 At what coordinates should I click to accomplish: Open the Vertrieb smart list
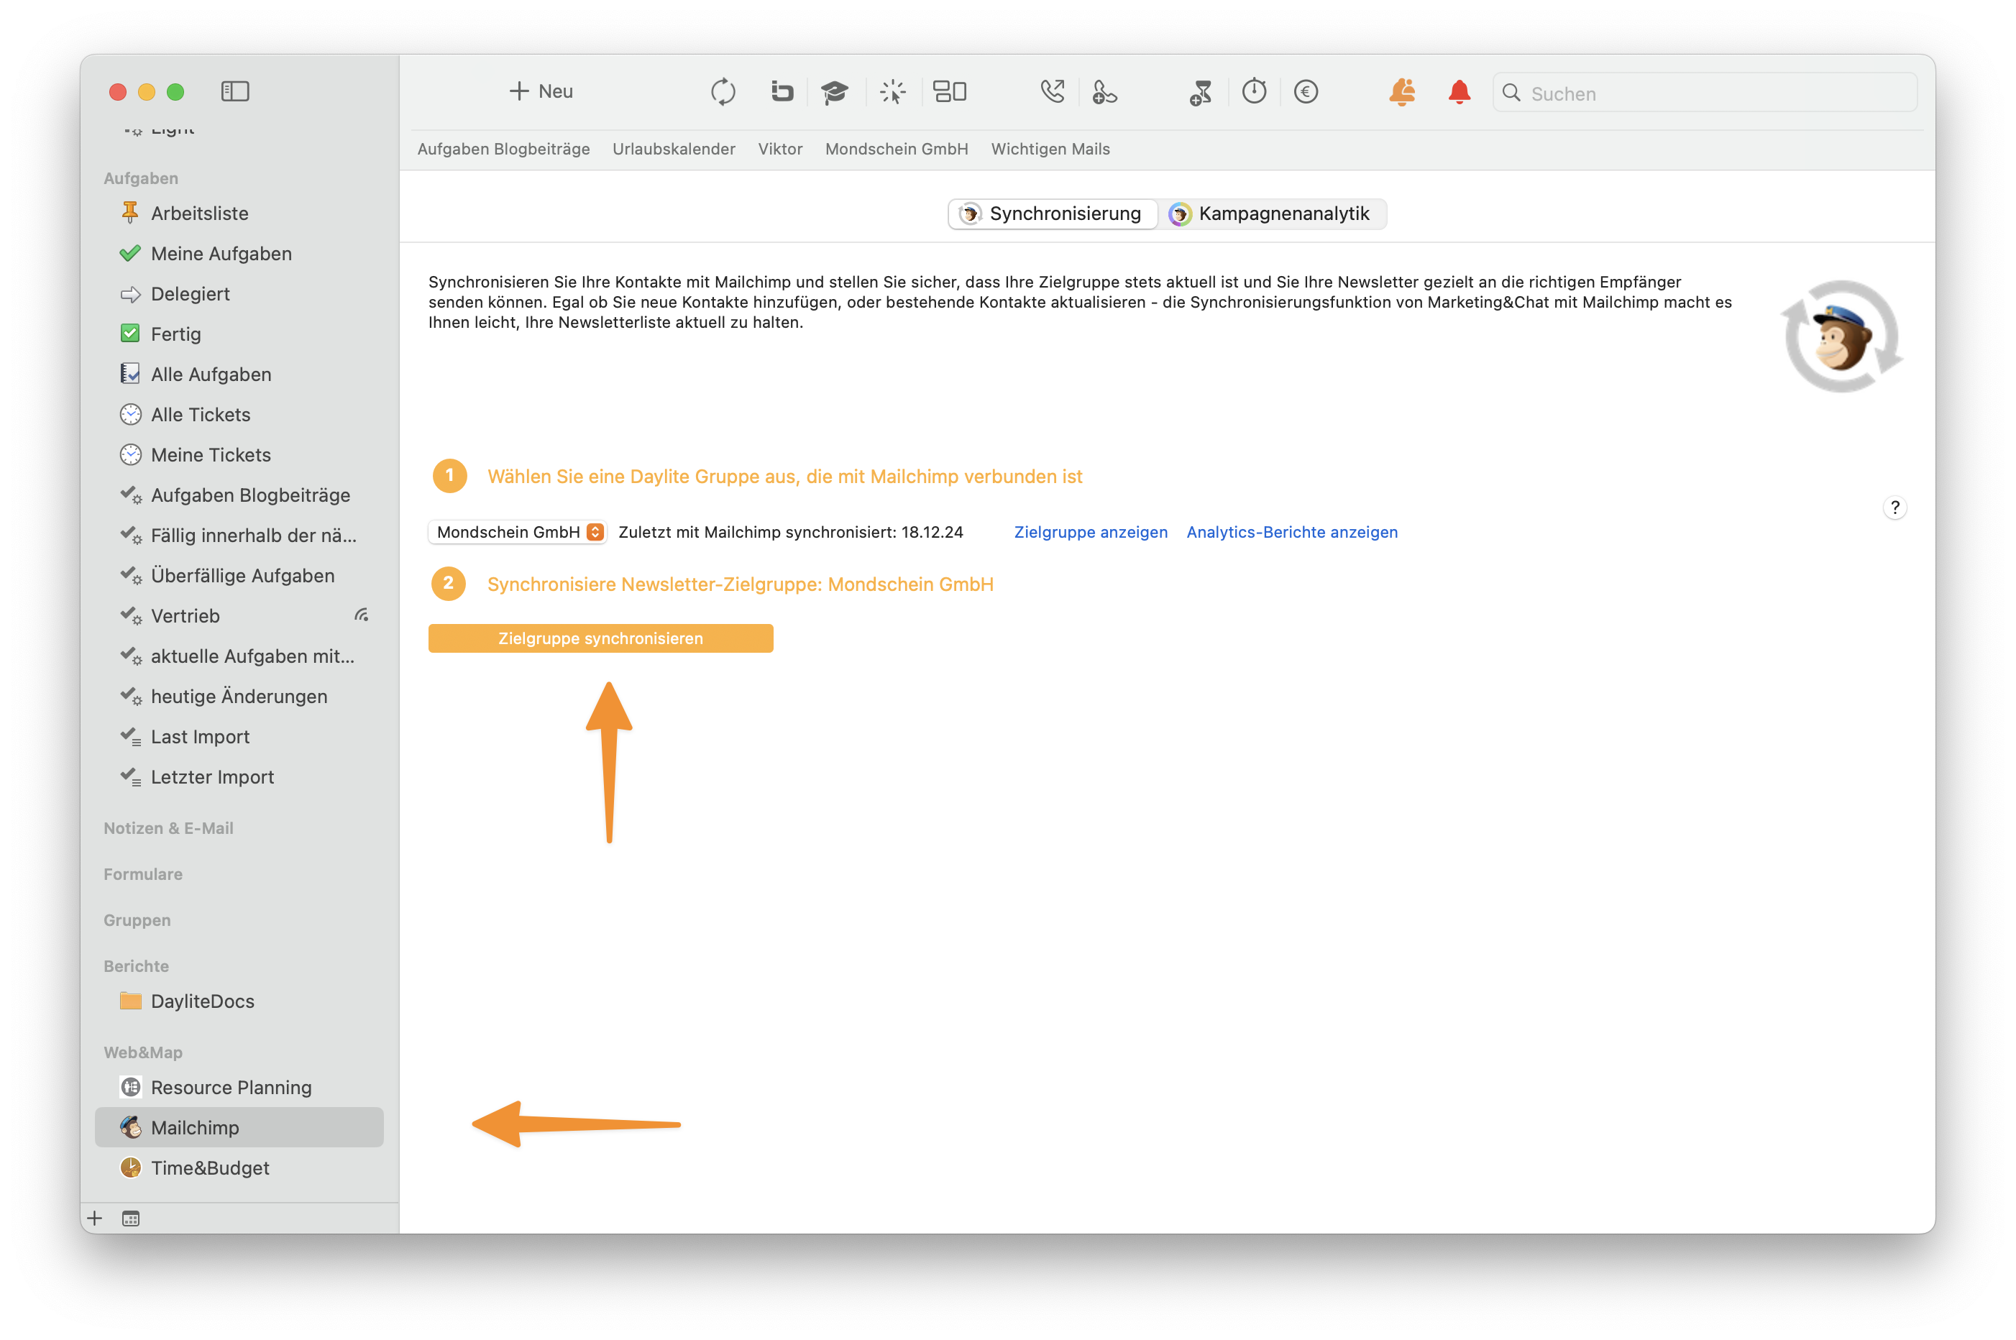click(x=239, y=615)
